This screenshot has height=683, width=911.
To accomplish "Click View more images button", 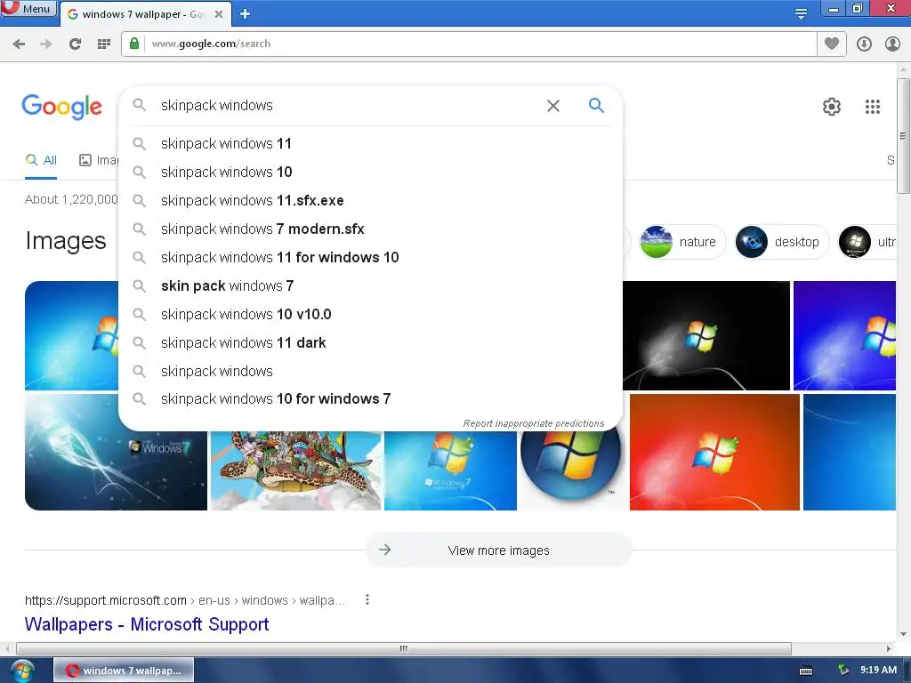I will pyautogui.click(x=498, y=550).
